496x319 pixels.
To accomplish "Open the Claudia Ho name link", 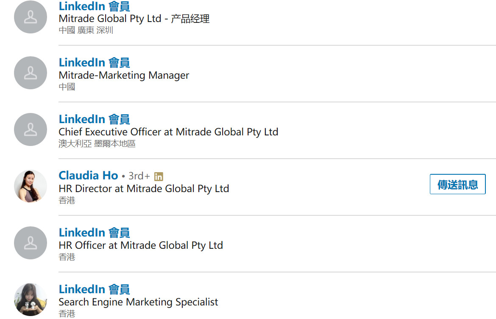I will coord(88,176).
